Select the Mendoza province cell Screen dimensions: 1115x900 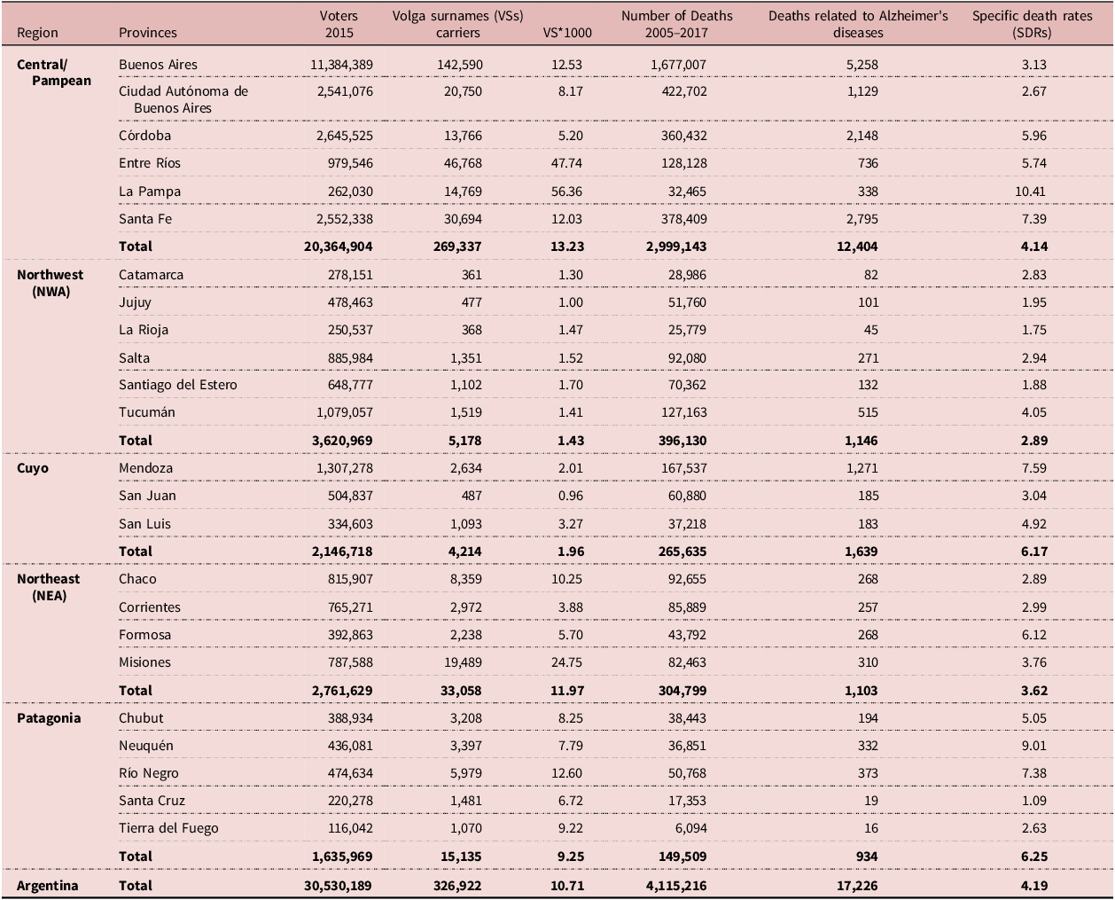146,468
